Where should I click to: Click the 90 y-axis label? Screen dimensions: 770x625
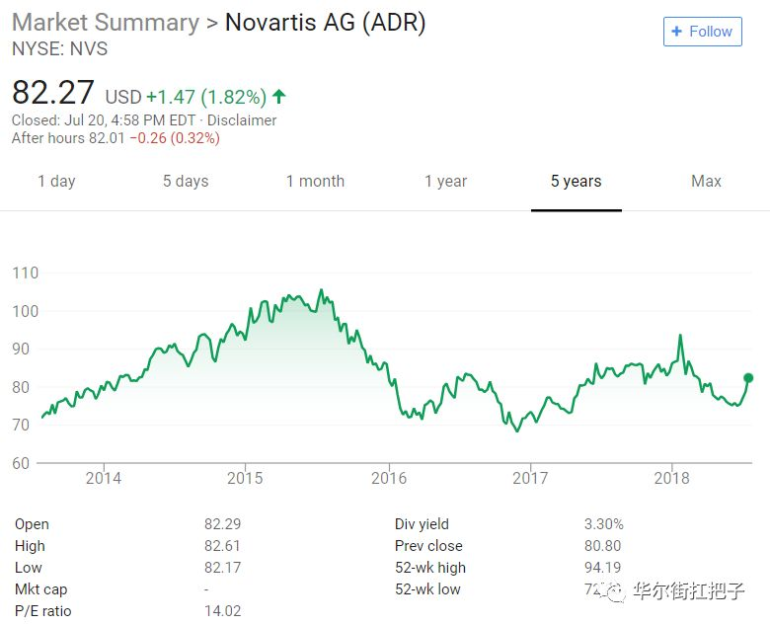[x=21, y=349]
